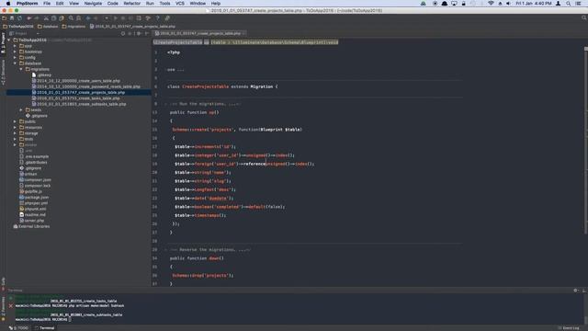
Task: Open the Refactor menu
Action: coord(132,4)
